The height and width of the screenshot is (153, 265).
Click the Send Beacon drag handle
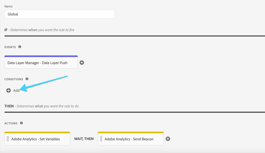pyautogui.click(x=101, y=139)
